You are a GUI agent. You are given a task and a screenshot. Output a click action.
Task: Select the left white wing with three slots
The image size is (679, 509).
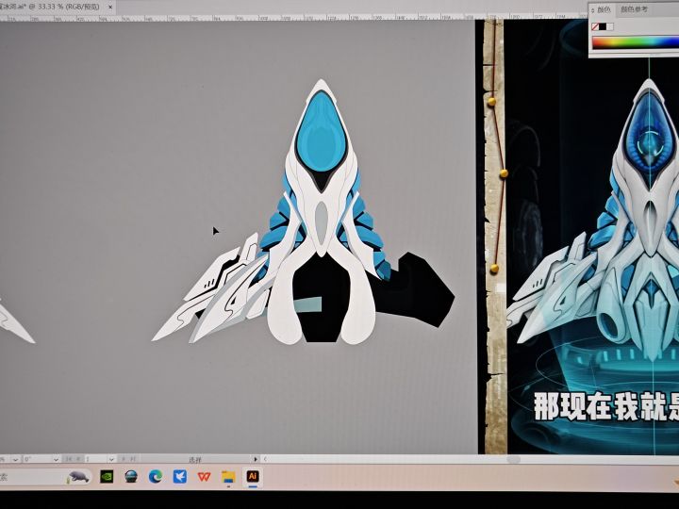pos(212,273)
